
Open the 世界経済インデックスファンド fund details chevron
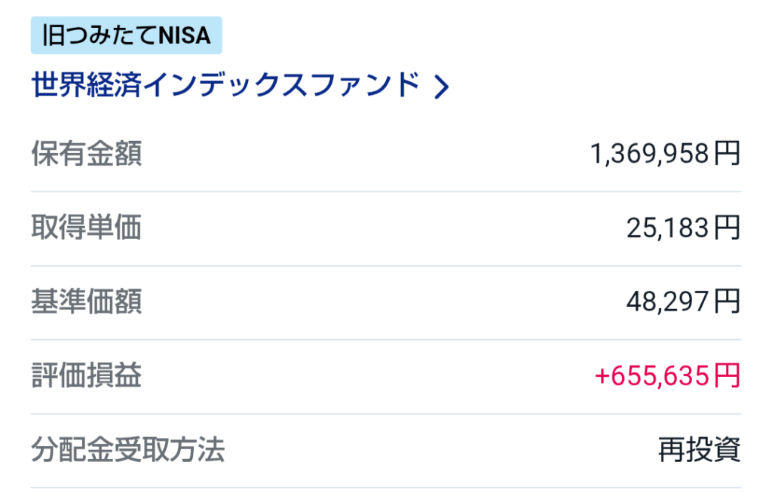coord(443,87)
